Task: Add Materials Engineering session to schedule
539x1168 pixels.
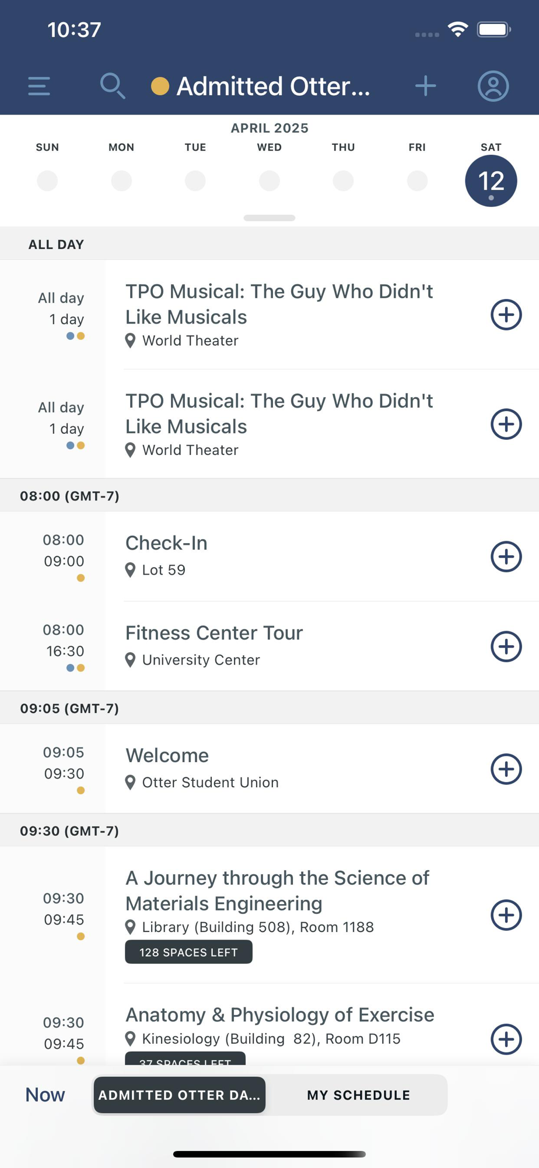Action: pyautogui.click(x=506, y=915)
